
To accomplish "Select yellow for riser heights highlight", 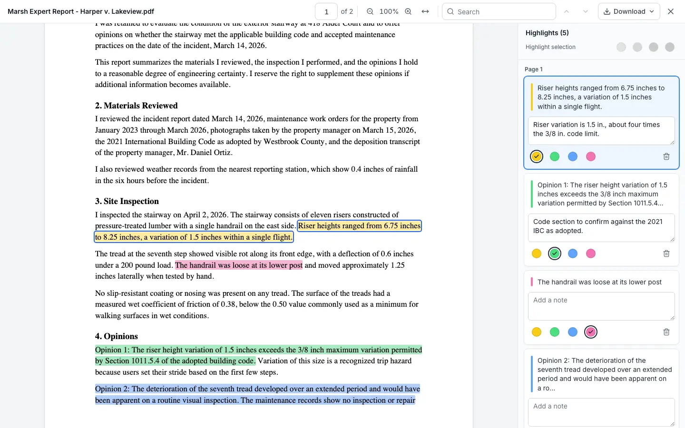I will (537, 156).
